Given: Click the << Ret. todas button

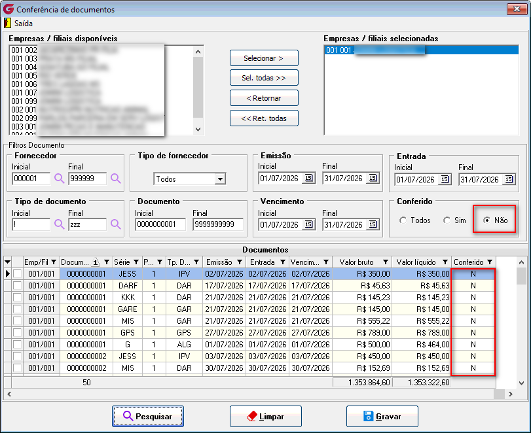Looking at the screenshot, I should (264, 118).
